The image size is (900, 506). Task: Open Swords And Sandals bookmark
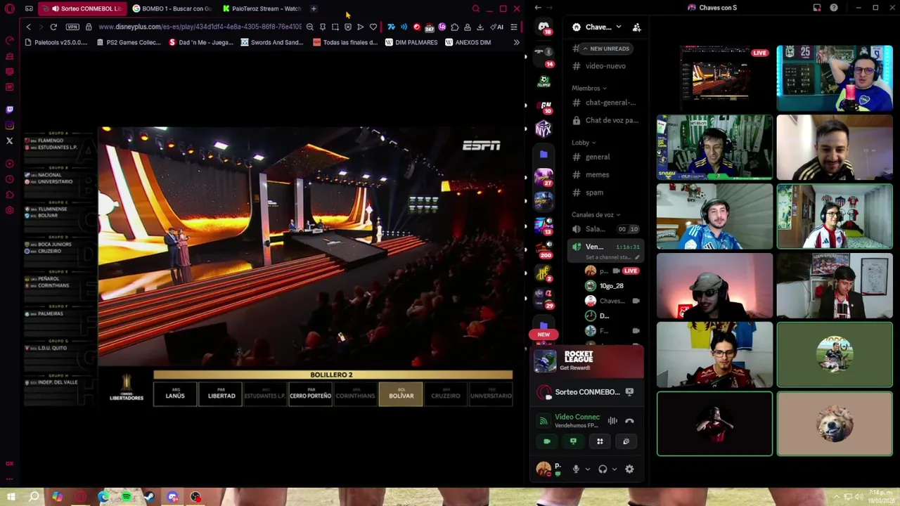coord(272,42)
